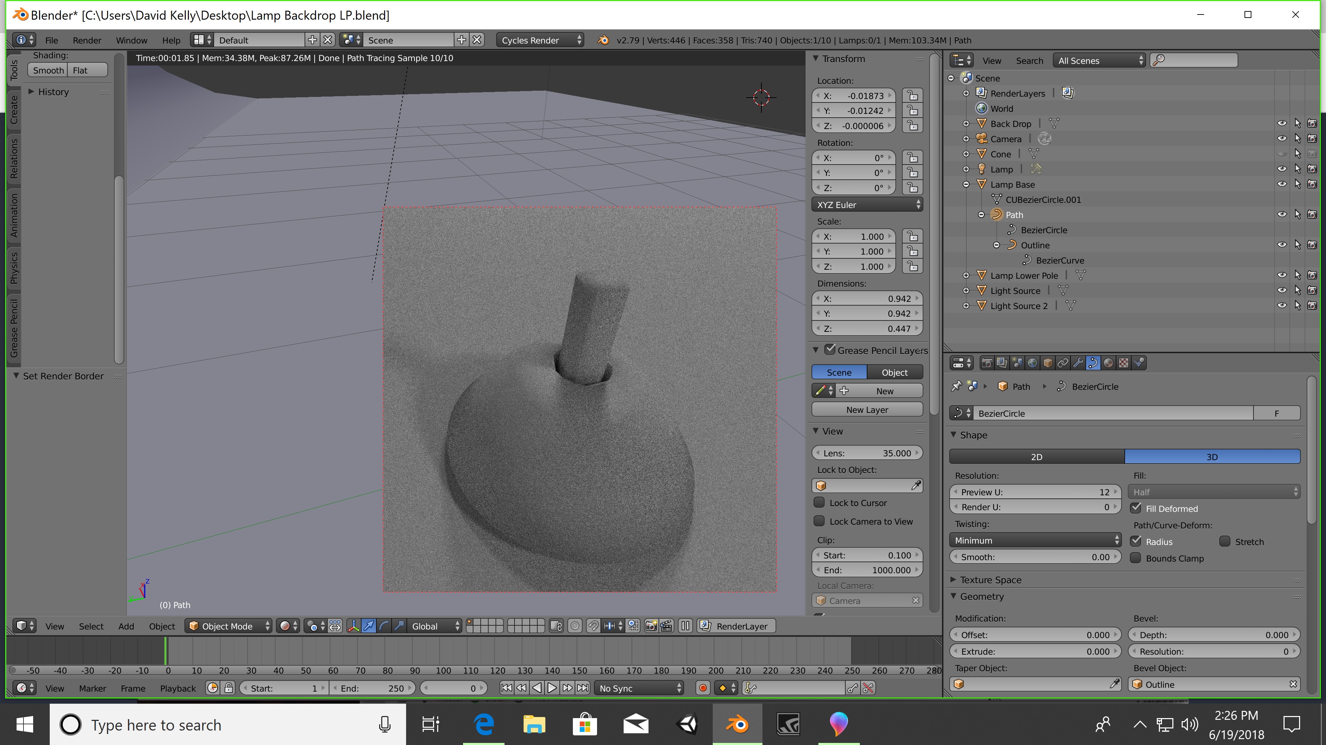Open the File menu
Viewport: 1326px width, 745px height.
(51, 40)
